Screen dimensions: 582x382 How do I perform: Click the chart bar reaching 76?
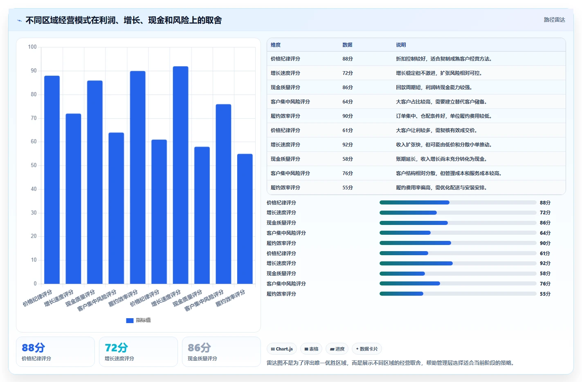pos(223,194)
